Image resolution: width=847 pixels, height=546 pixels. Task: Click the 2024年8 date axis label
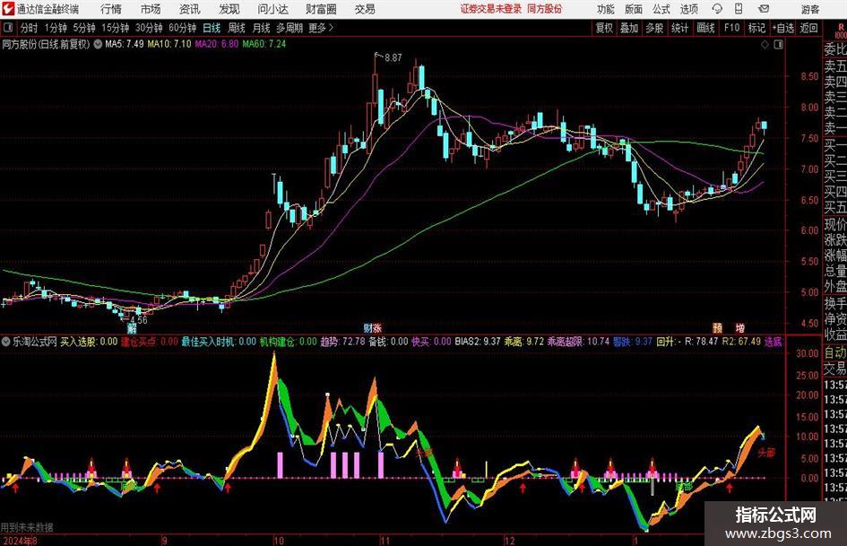click(x=20, y=540)
